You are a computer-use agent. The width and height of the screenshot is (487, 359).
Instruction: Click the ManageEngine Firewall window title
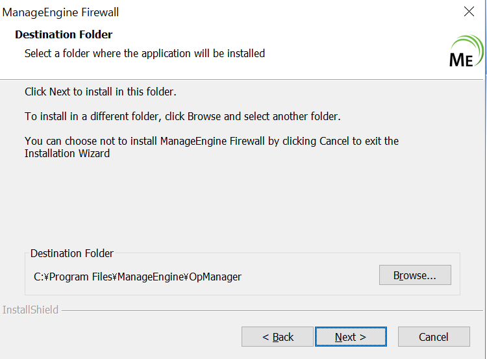pyautogui.click(x=61, y=12)
